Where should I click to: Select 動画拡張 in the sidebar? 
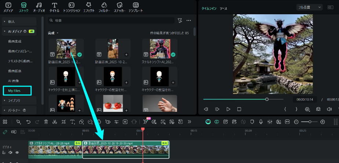[x=15, y=71]
